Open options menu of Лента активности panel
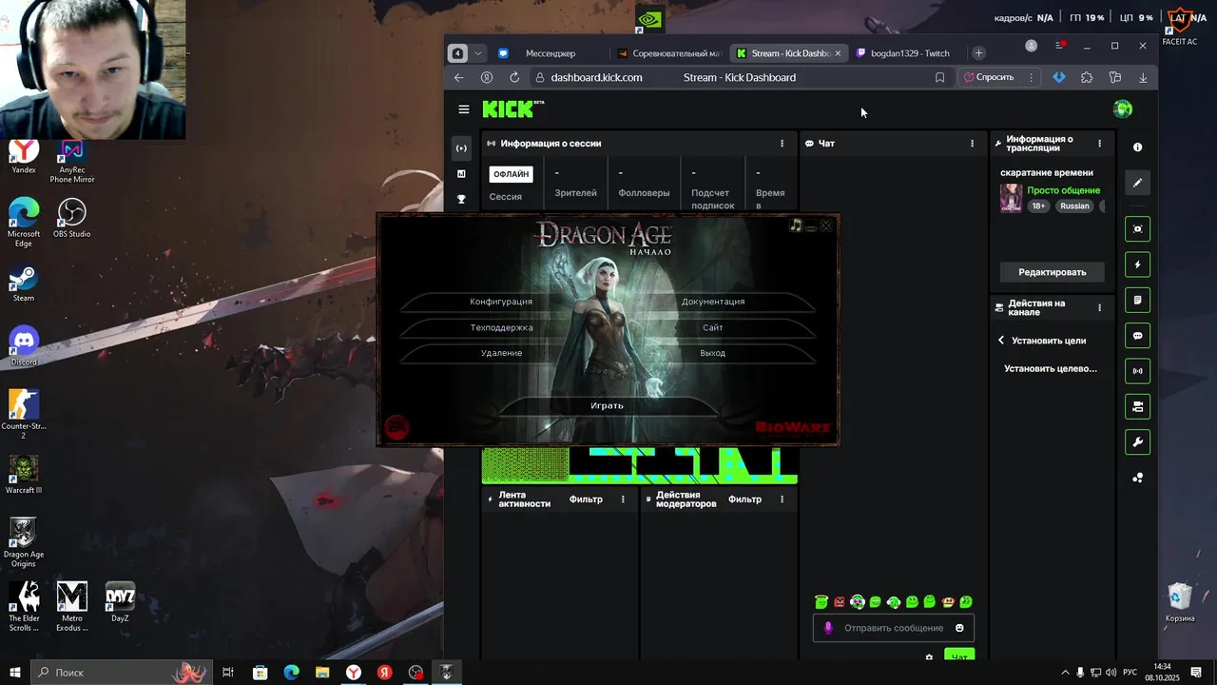The height and width of the screenshot is (685, 1217). [x=624, y=499]
